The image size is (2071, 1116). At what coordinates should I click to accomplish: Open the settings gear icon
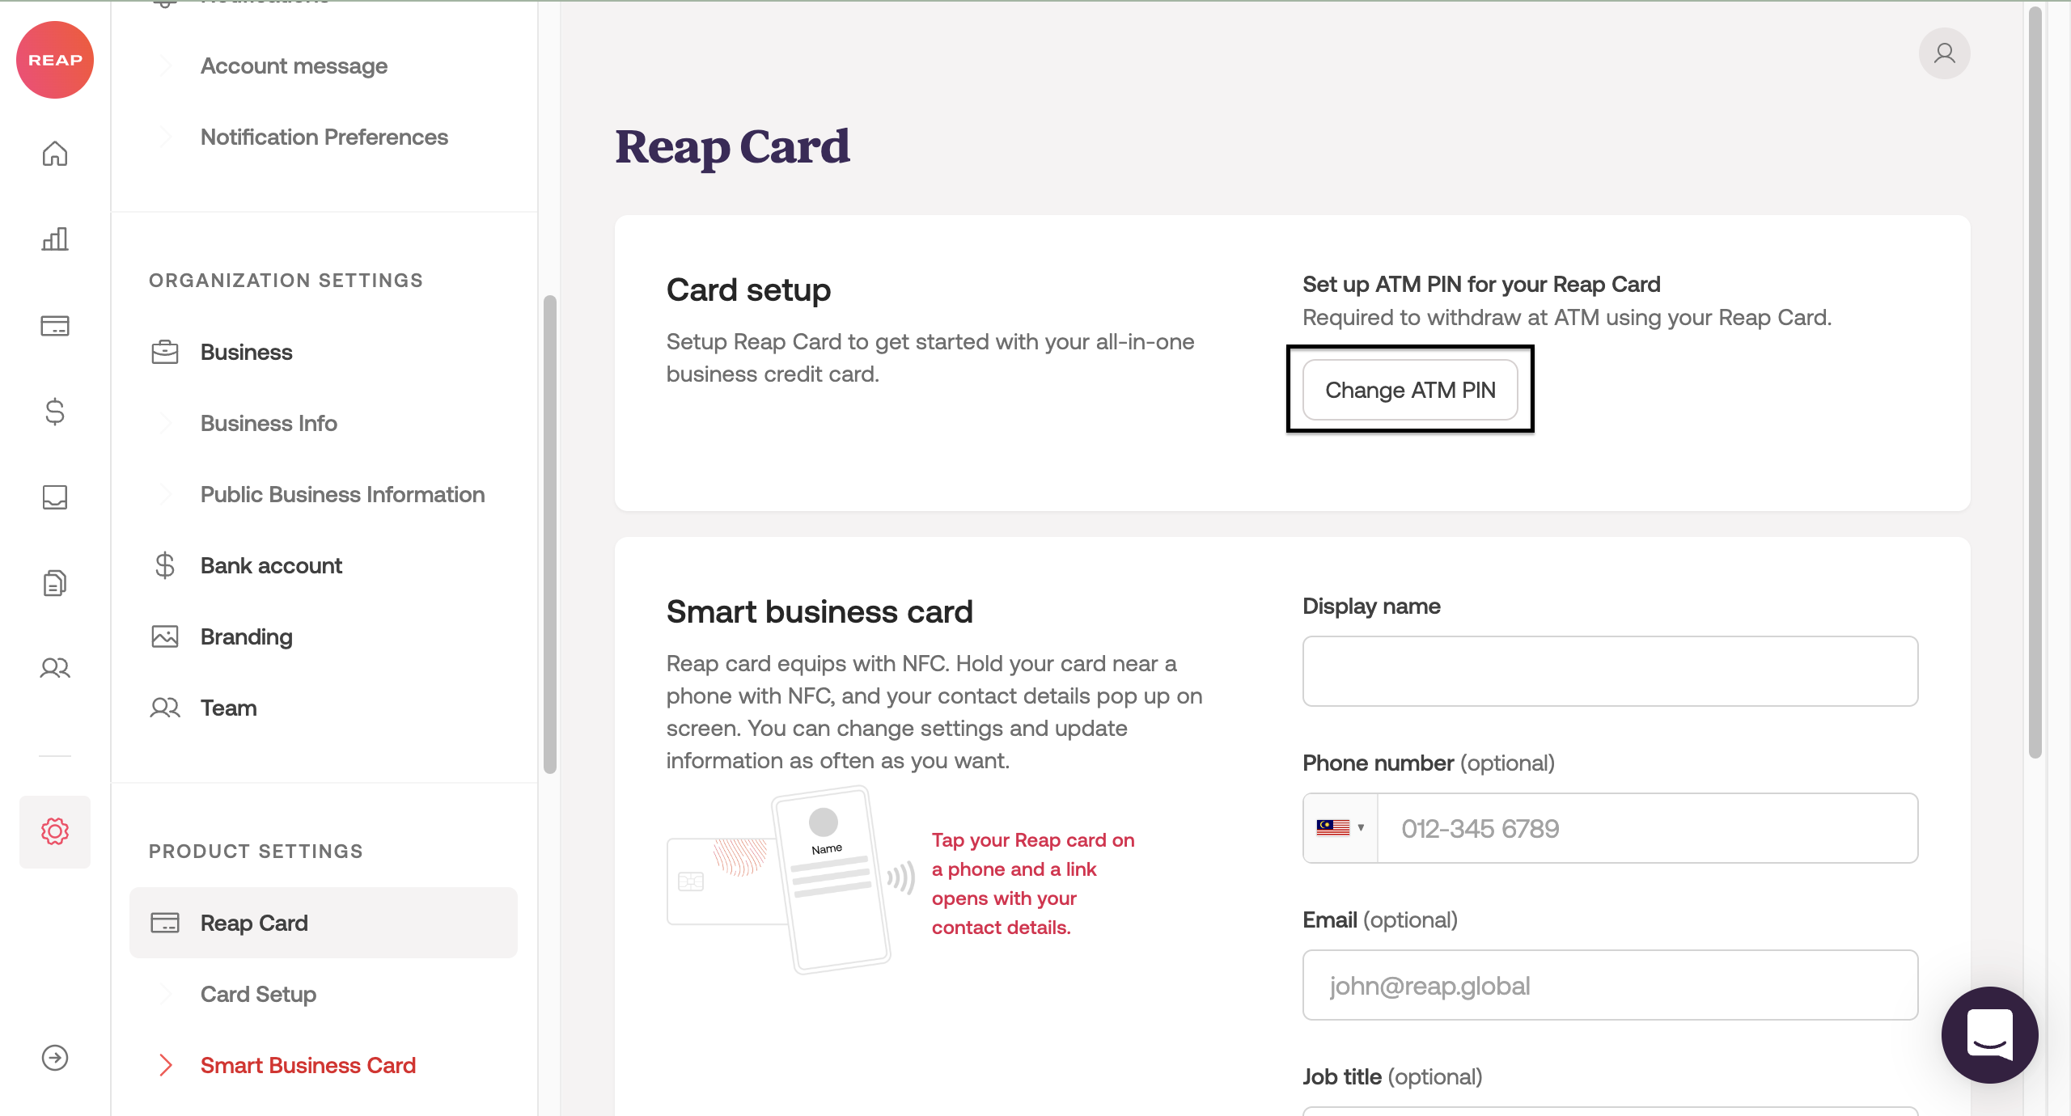tap(55, 831)
